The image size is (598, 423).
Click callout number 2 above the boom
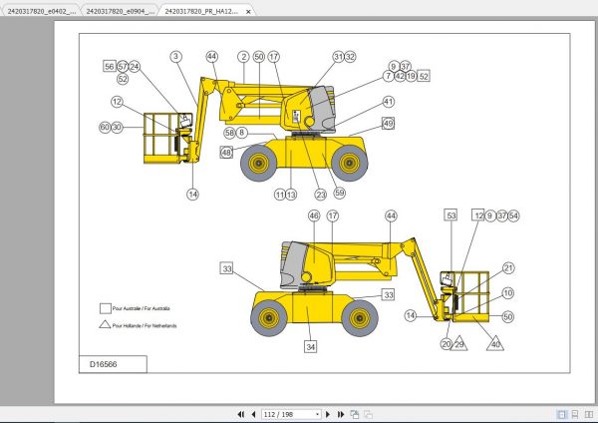coord(243,57)
